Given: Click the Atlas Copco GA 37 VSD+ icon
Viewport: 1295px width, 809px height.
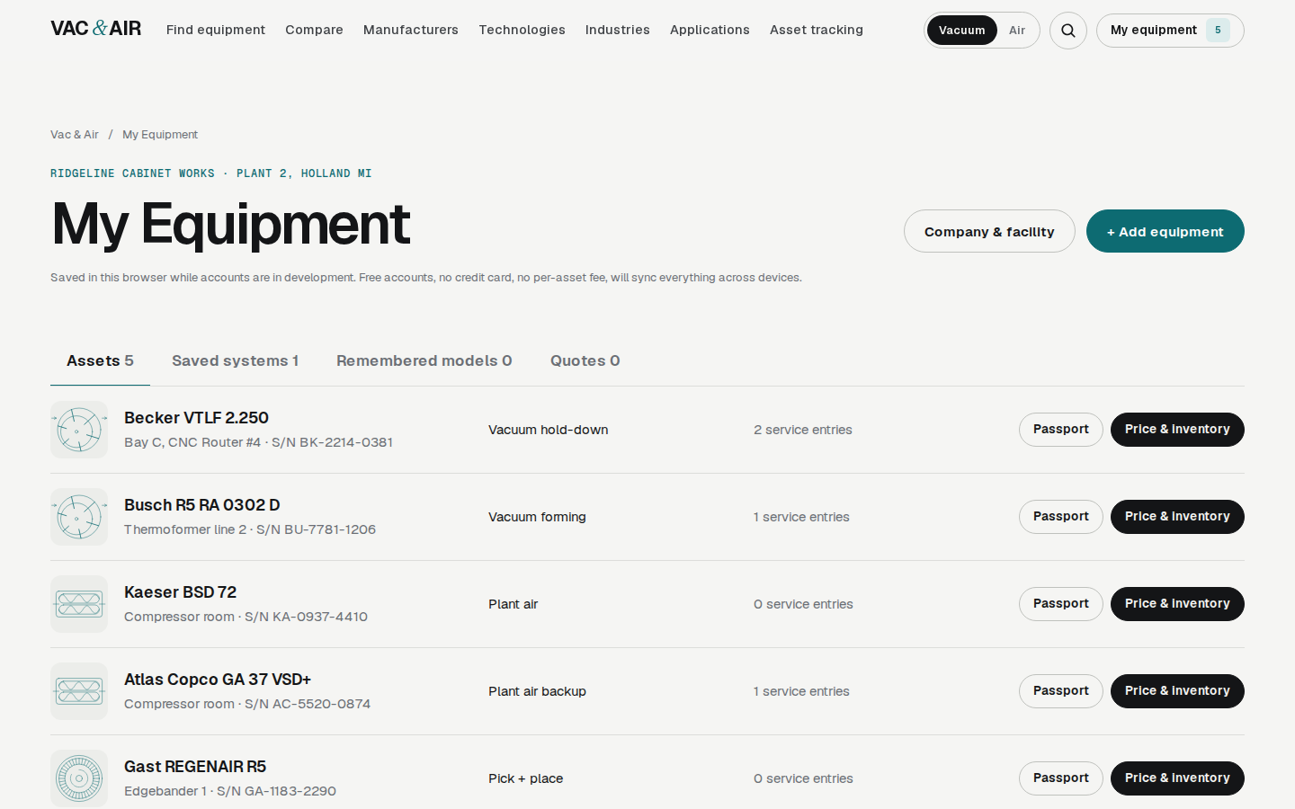Looking at the screenshot, I should point(79,691).
